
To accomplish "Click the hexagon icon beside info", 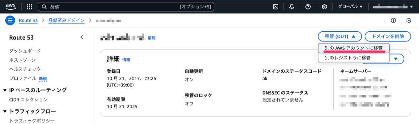I will tap(409, 20).
